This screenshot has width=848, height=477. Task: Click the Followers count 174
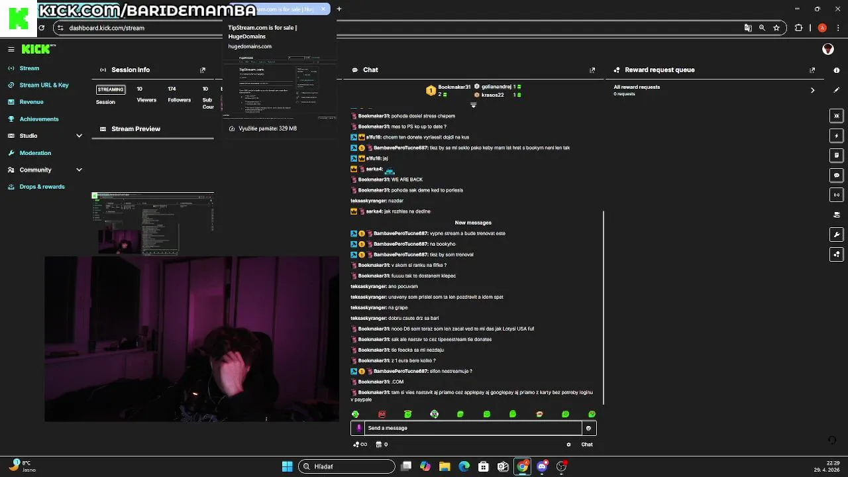pos(172,89)
